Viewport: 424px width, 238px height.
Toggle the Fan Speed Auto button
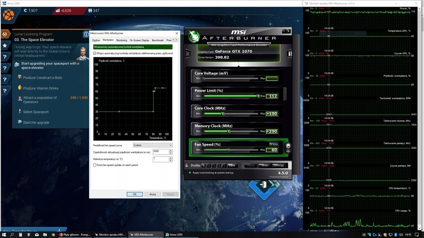coord(274,144)
